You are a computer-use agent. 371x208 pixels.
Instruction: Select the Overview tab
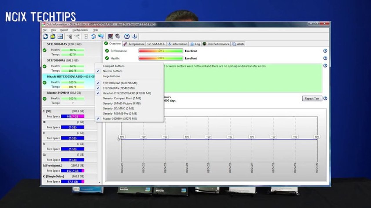(x=113, y=44)
